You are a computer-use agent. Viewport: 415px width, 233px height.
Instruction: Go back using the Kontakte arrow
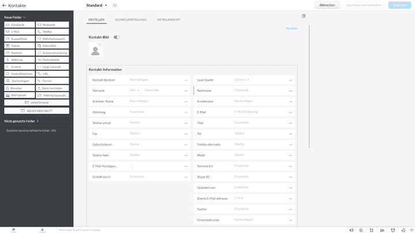pyautogui.click(x=5, y=5)
